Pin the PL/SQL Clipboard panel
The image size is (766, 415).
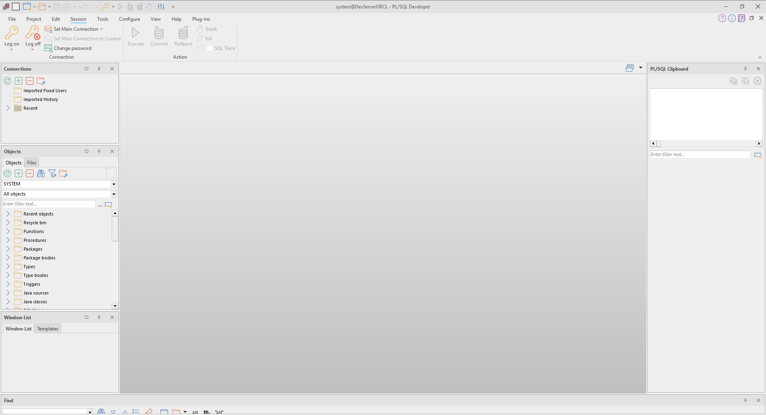pyautogui.click(x=745, y=69)
